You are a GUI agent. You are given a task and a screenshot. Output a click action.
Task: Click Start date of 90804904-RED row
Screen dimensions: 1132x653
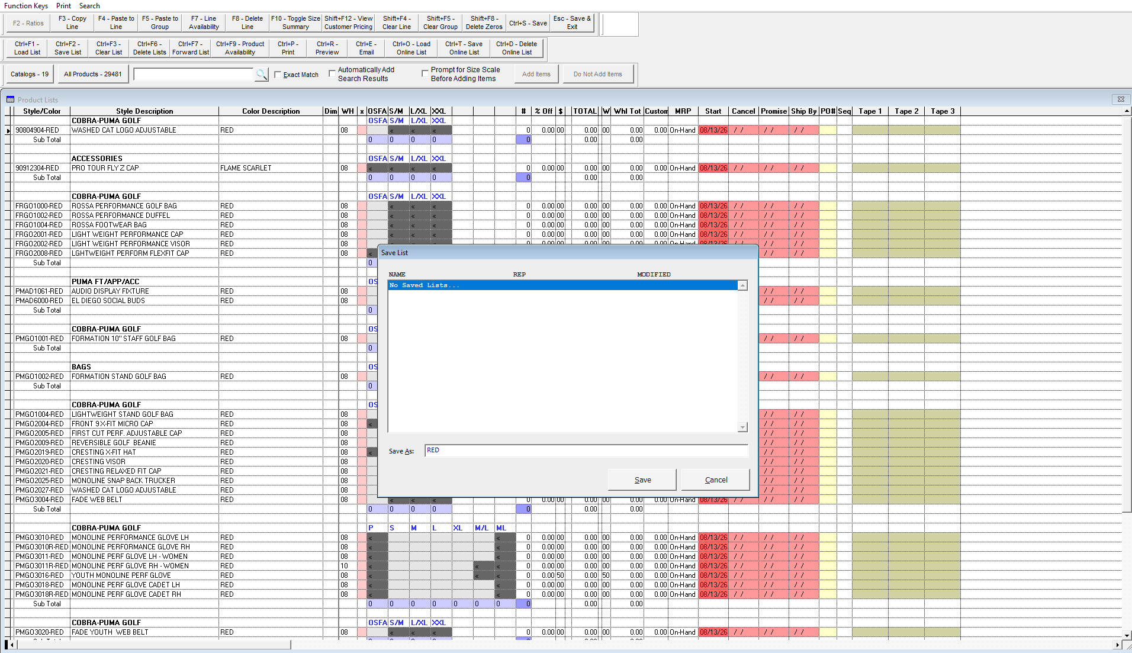click(x=713, y=130)
